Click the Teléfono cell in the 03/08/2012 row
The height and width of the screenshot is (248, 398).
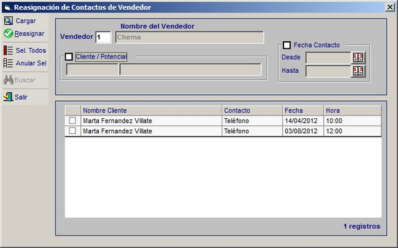[252, 131]
